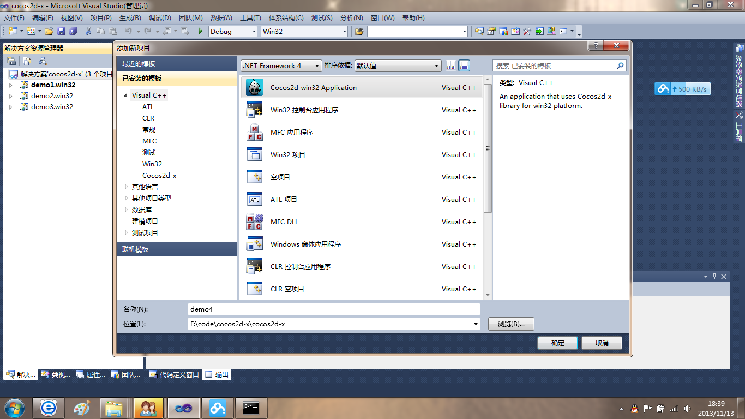Select 联机模板 section header
The image size is (745, 419).
coord(177,249)
